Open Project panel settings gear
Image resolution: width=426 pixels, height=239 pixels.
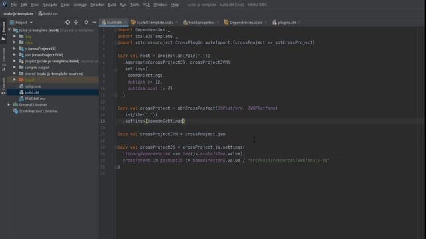pos(86,22)
